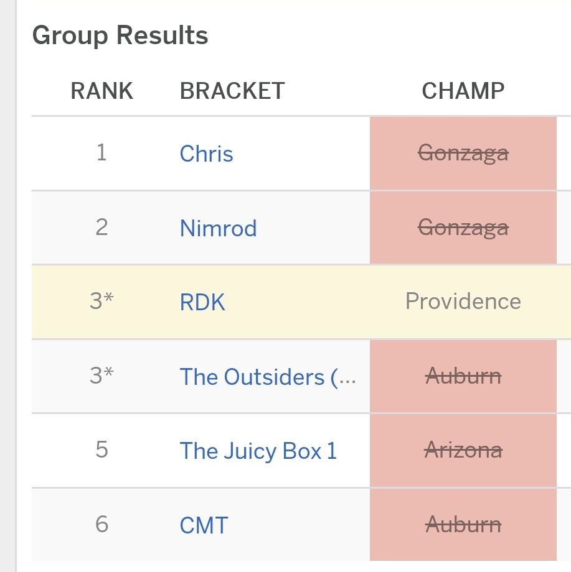The width and height of the screenshot is (571, 572).
Task: Click the RANK column header
Action: pos(101,91)
